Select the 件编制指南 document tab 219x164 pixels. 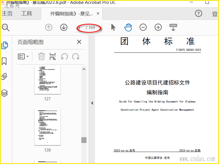point(71,14)
